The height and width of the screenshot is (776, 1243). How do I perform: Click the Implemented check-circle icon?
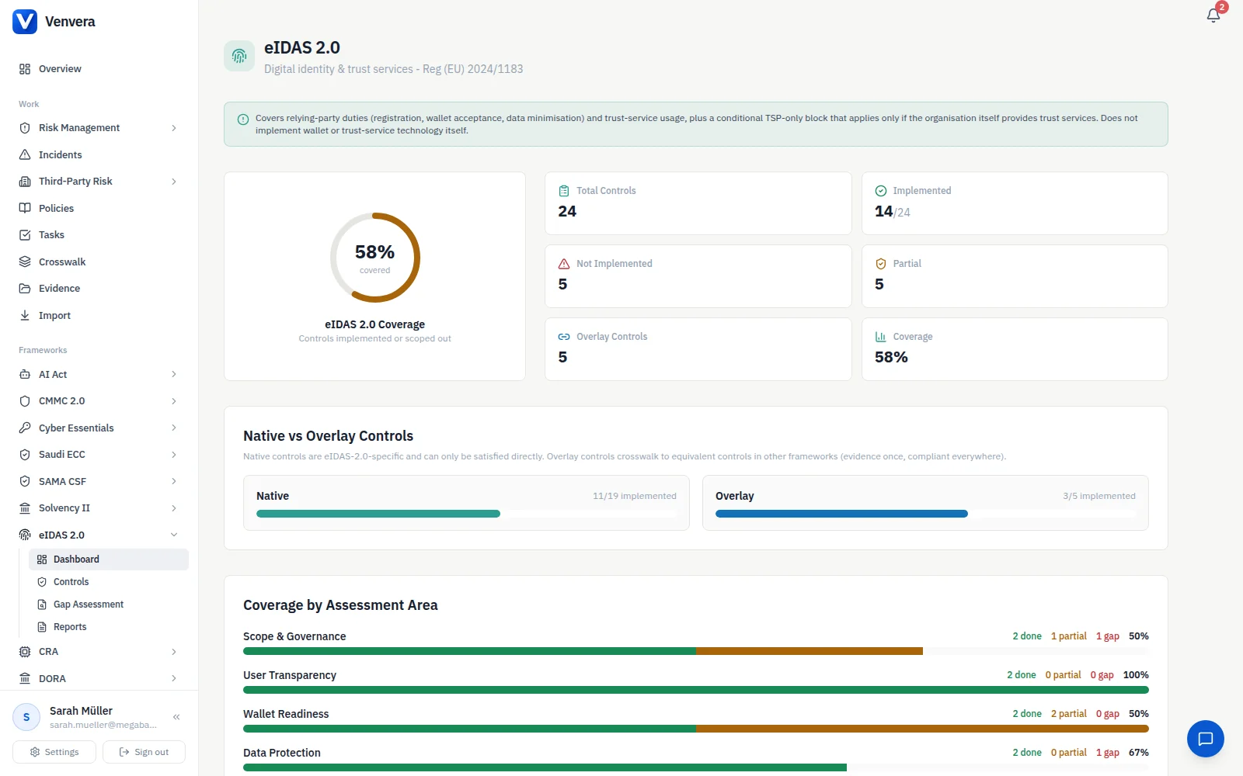click(x=881, y=191)
